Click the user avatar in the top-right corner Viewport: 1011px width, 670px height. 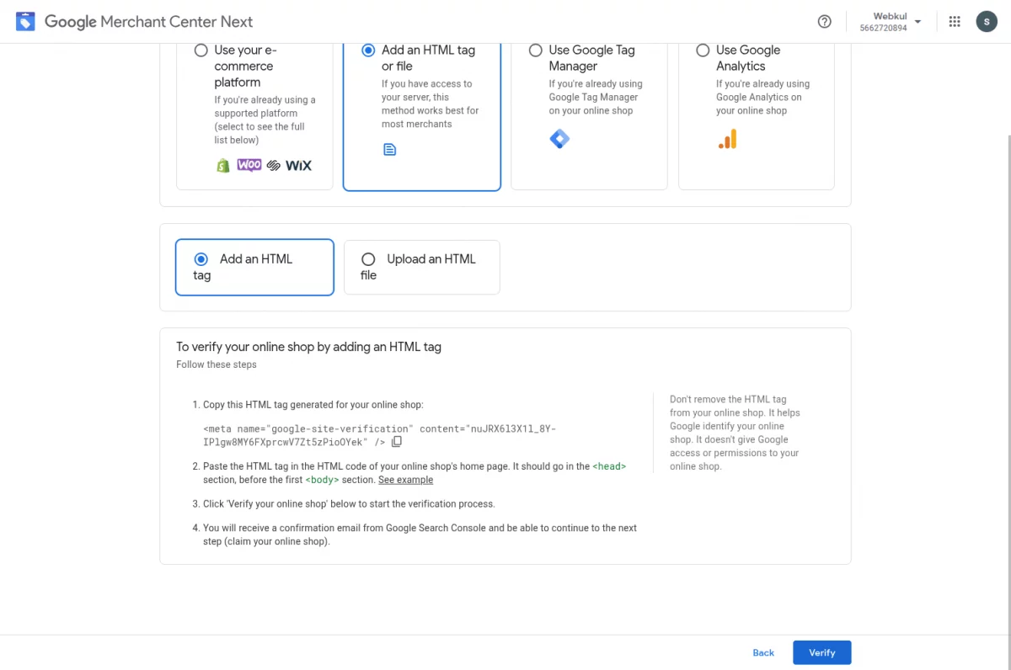tap(987, 21)
